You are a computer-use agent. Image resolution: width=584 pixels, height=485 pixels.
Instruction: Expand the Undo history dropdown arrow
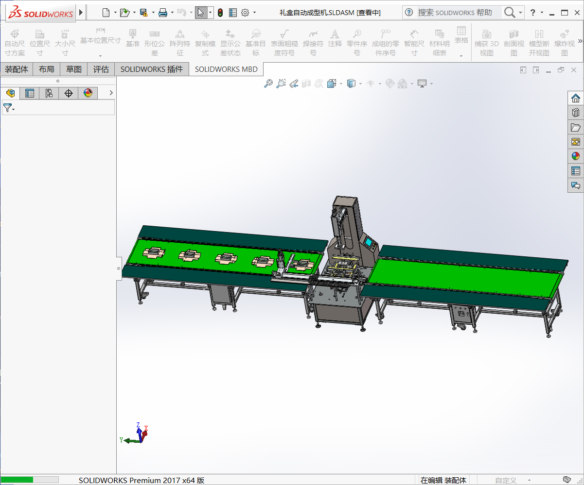(x=191, y=13)
